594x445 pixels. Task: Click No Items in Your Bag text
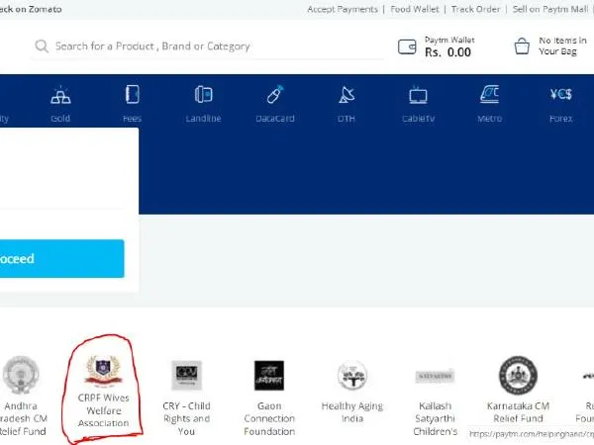pyautogui.click(x=562, y=45)
